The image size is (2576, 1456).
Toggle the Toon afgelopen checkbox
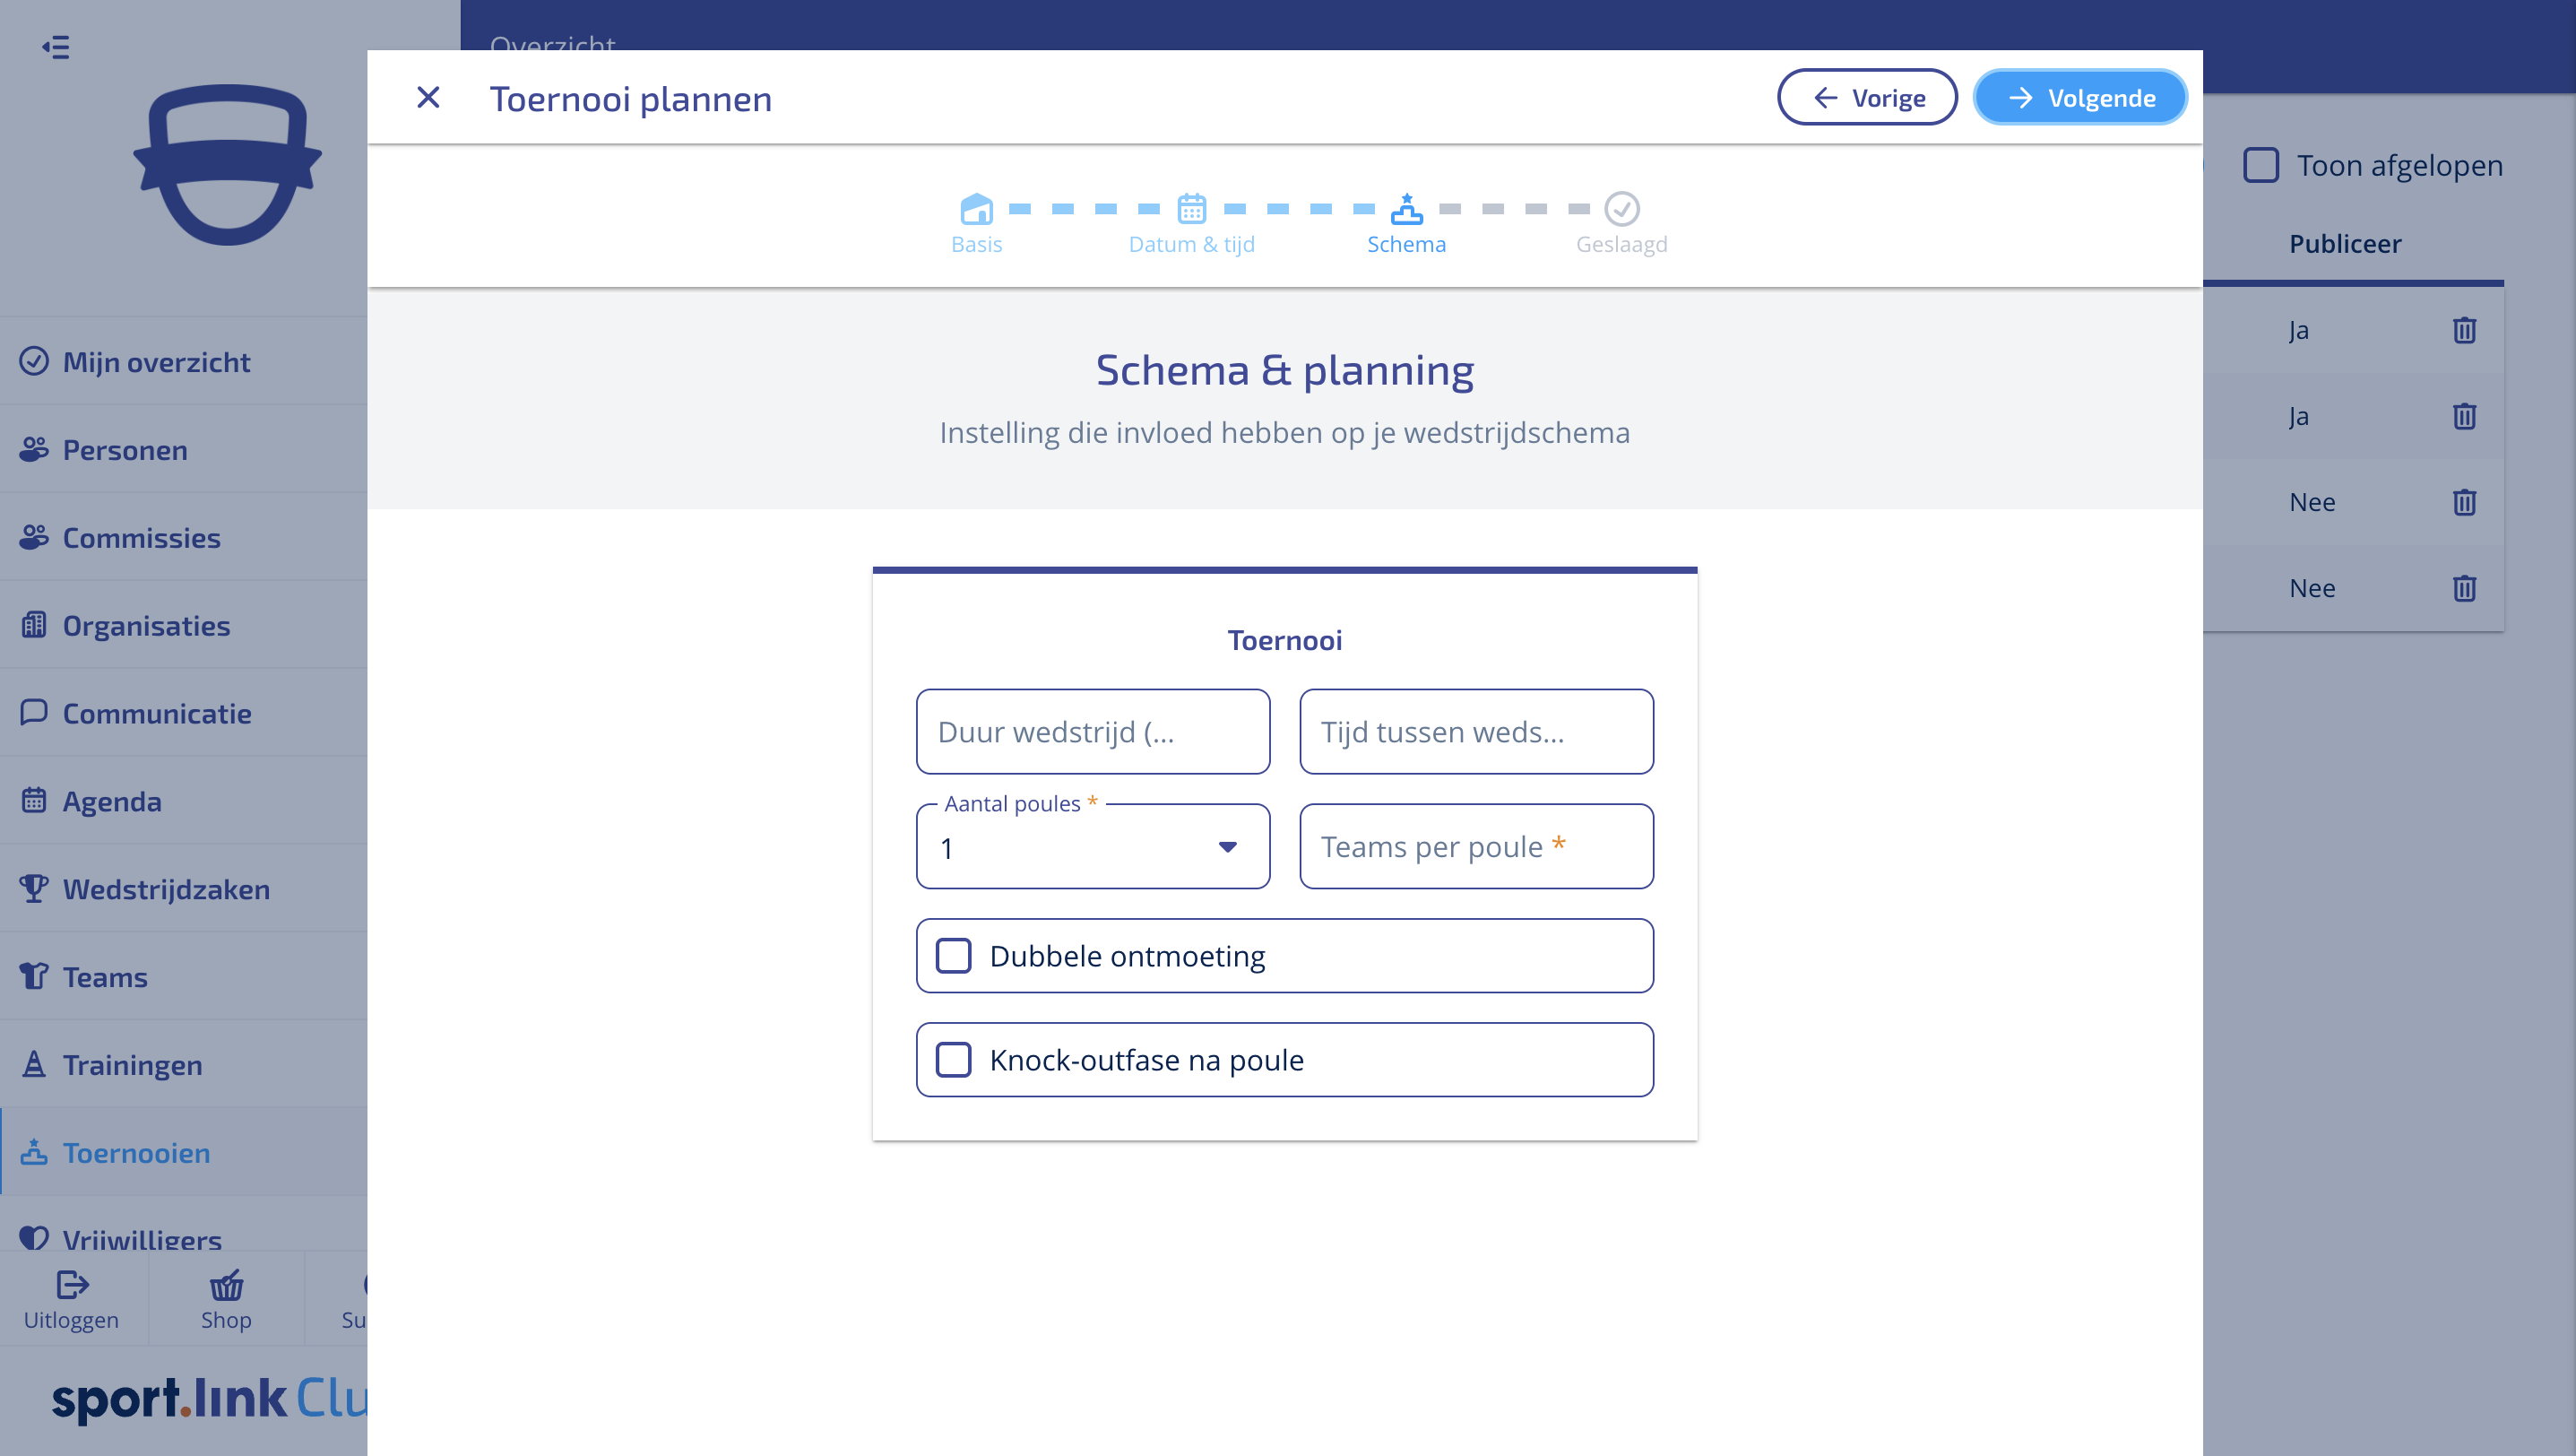(2261, 165)
